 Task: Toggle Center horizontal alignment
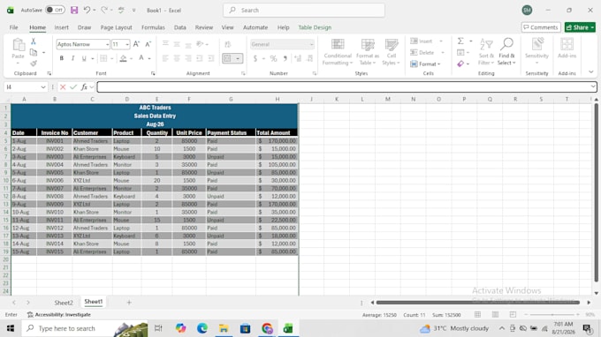pos(177,58)
